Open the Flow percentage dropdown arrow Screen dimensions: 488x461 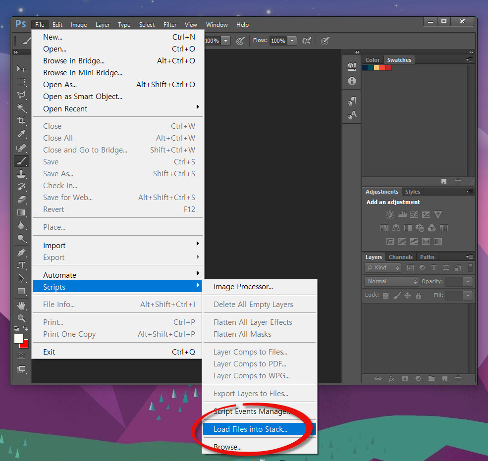point(292,41)
